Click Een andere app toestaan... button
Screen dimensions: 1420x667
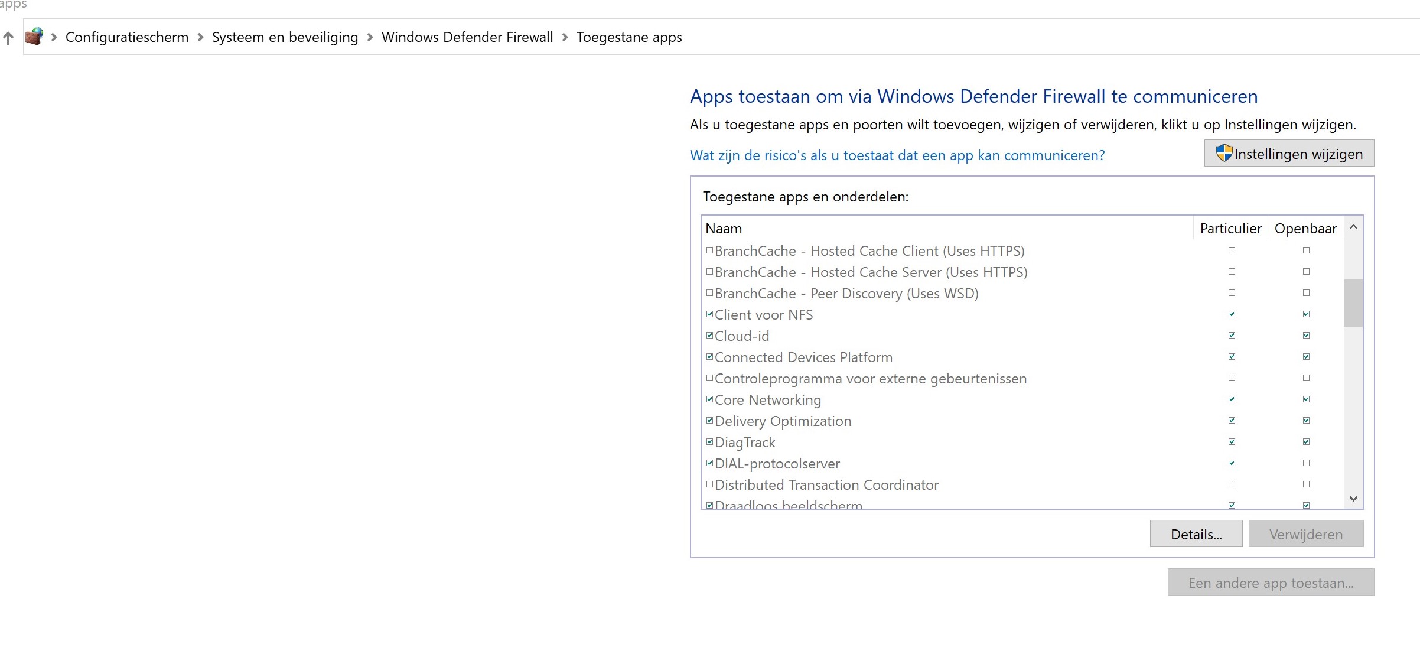point(1271,583)
